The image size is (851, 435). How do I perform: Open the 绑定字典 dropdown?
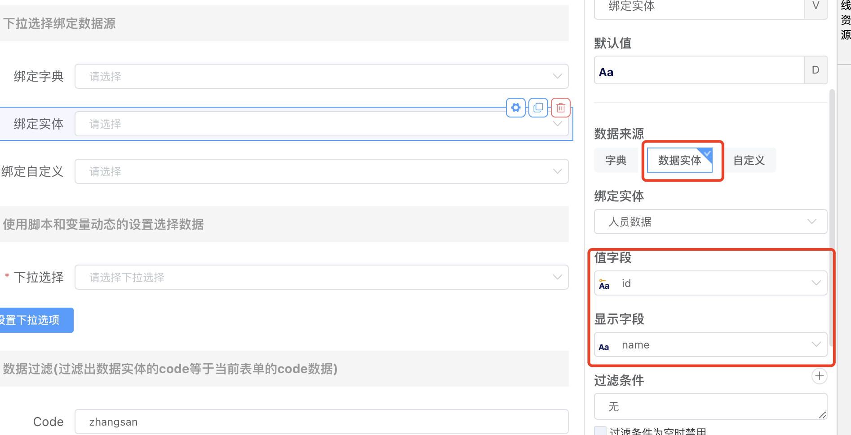point(321,76)
